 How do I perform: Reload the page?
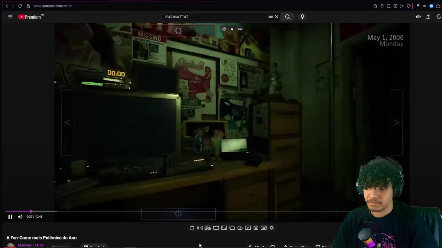(20, 6)
